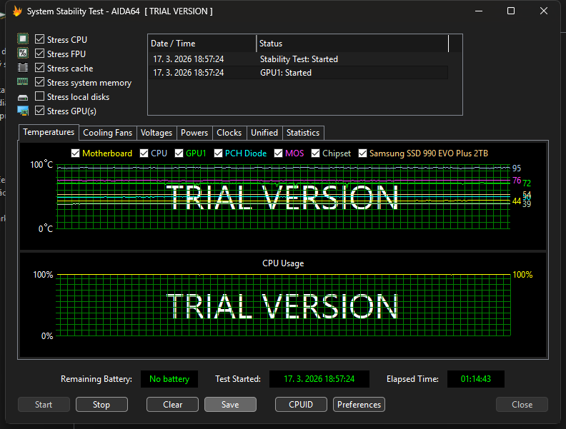
Task: Hide the Motherboard temperature line
Action: point(75,153)
